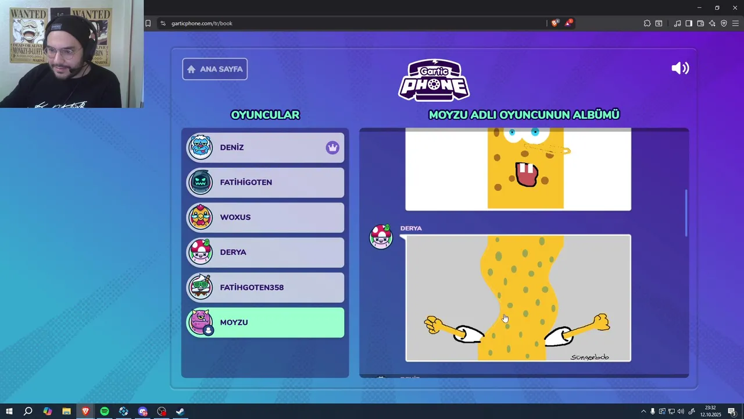
Task: Open the system volume tray icon
Action: tap(681, 411)
